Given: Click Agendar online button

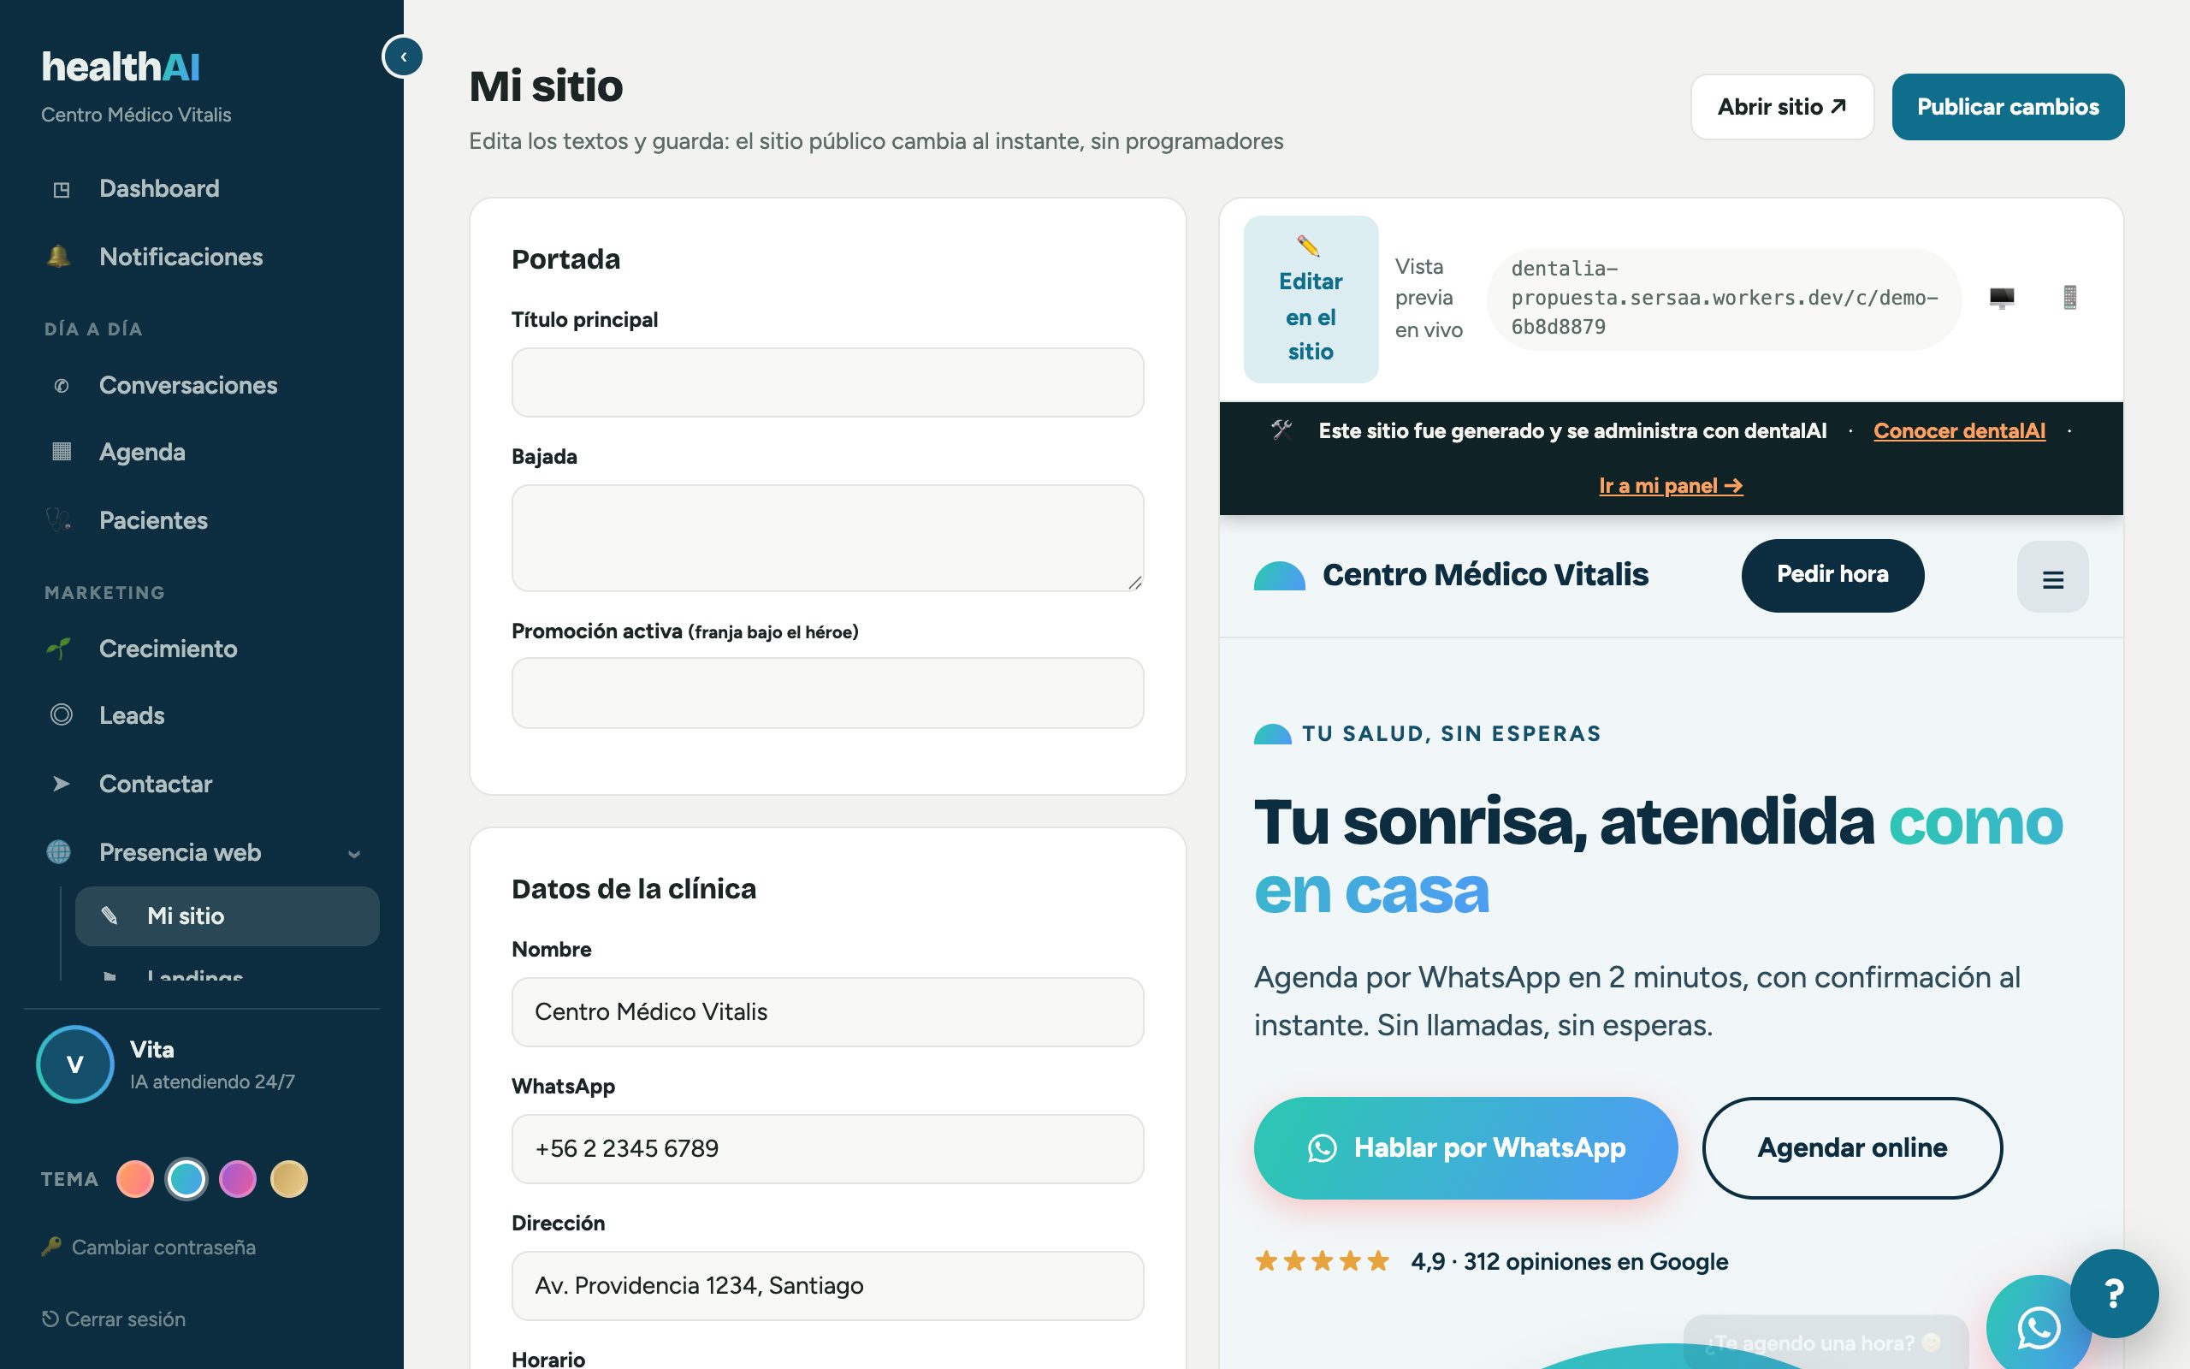Looking at the screenshot, I should [x=1851, y=1148].
